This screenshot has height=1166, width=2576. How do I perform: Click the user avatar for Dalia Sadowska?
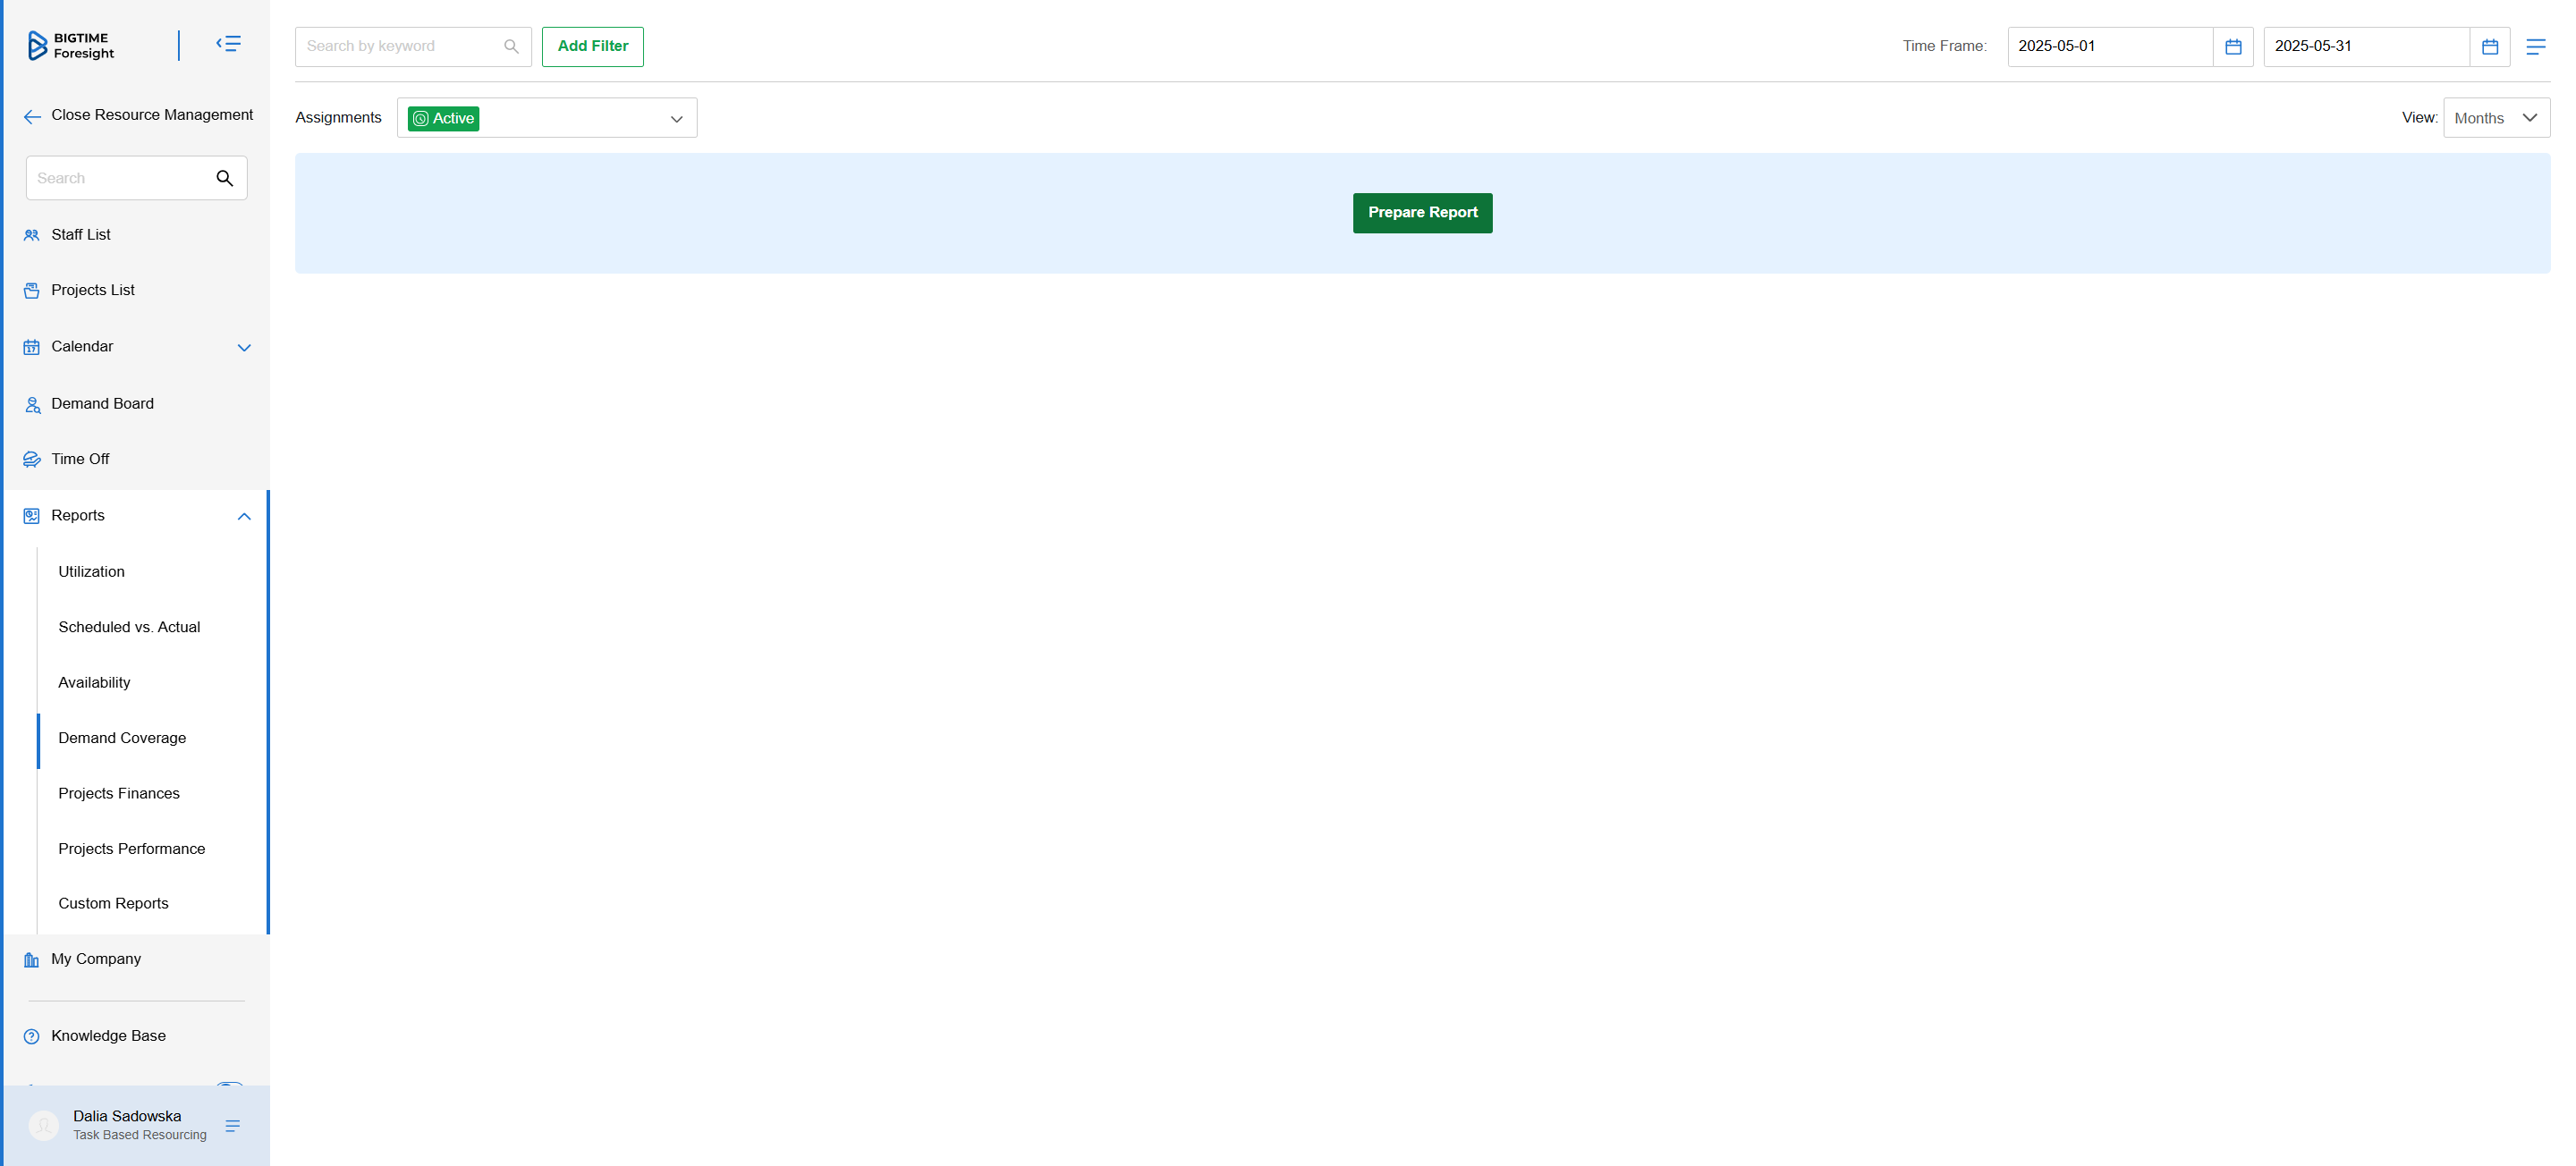(x=44, y=1126)
